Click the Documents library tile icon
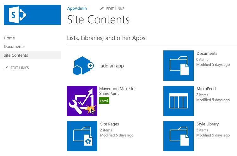This screenshot has width=237, height=156. coord(179,66)
